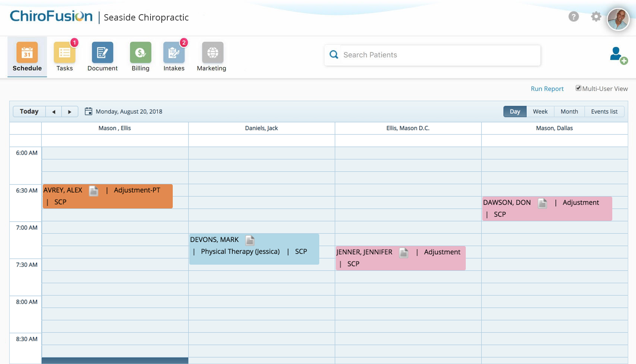Switch to the Week view tab
This screenshot has height=364, width=636.
pos(540,111)
